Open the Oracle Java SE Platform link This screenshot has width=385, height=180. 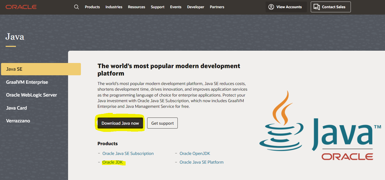point(201,162)
